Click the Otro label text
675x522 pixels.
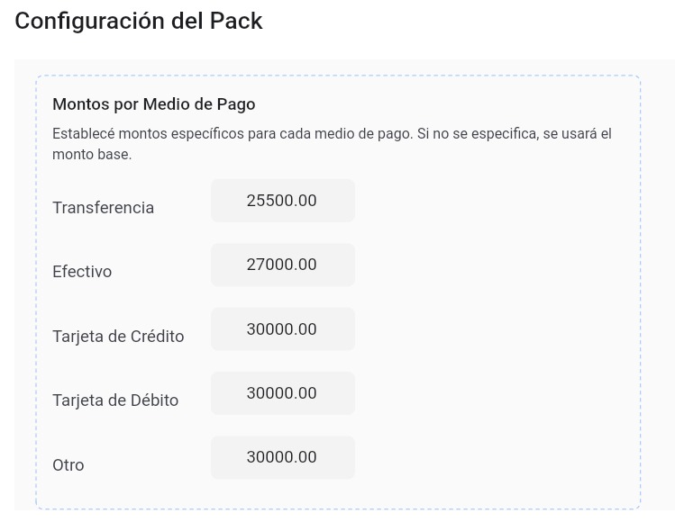click(x=68, y=465)
